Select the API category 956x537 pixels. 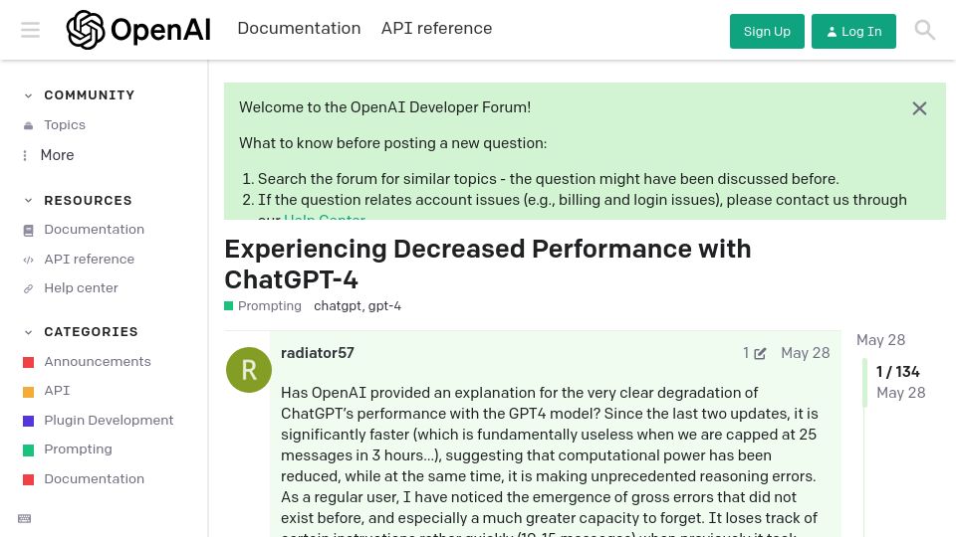57,391
